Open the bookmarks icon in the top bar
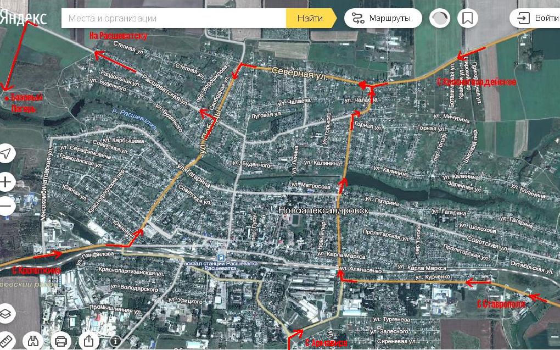The image size is (560, 350). (467, 18)
